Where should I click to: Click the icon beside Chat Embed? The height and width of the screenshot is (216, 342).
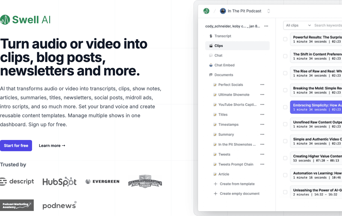(x=211, y=65)
